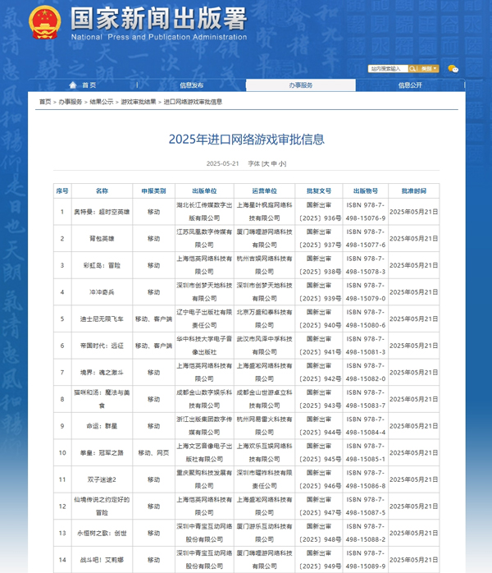Click ISBN ending 15086-8
Viewport: 492px width, 573px height.
click(366, 479)
